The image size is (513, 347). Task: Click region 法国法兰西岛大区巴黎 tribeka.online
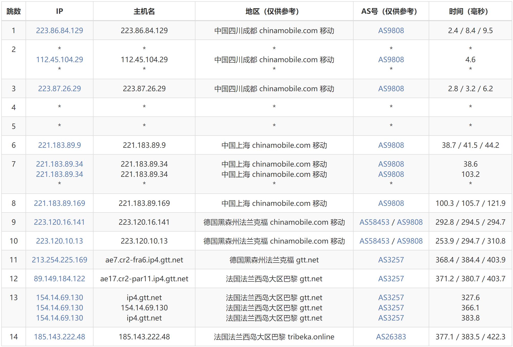(274, 337)
